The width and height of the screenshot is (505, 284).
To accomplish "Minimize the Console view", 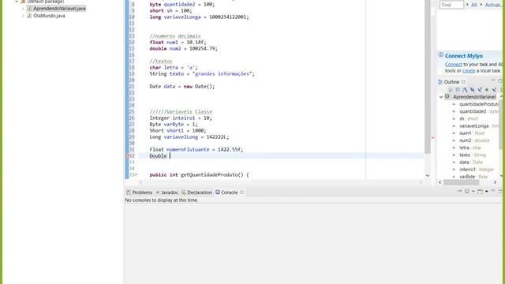I will (x=493, y=191).
